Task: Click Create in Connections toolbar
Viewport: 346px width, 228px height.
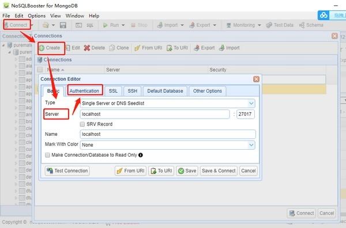Action: [x=51, y=48]
